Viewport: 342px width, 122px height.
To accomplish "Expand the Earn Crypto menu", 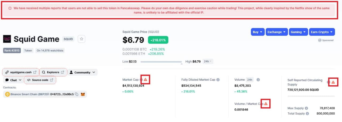I will [x=322, y=32].
